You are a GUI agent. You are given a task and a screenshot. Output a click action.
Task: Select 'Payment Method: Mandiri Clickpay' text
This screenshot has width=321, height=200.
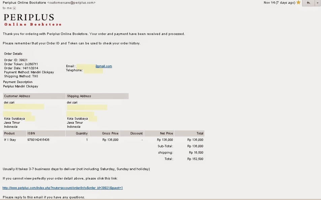pos(29,72)
